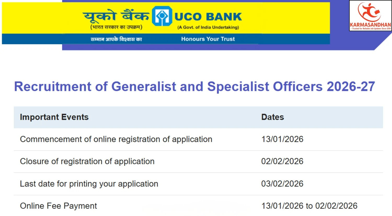Click the A Govt. of India Undertaking text
Screen dimensions: 392x216
[208, 27]
